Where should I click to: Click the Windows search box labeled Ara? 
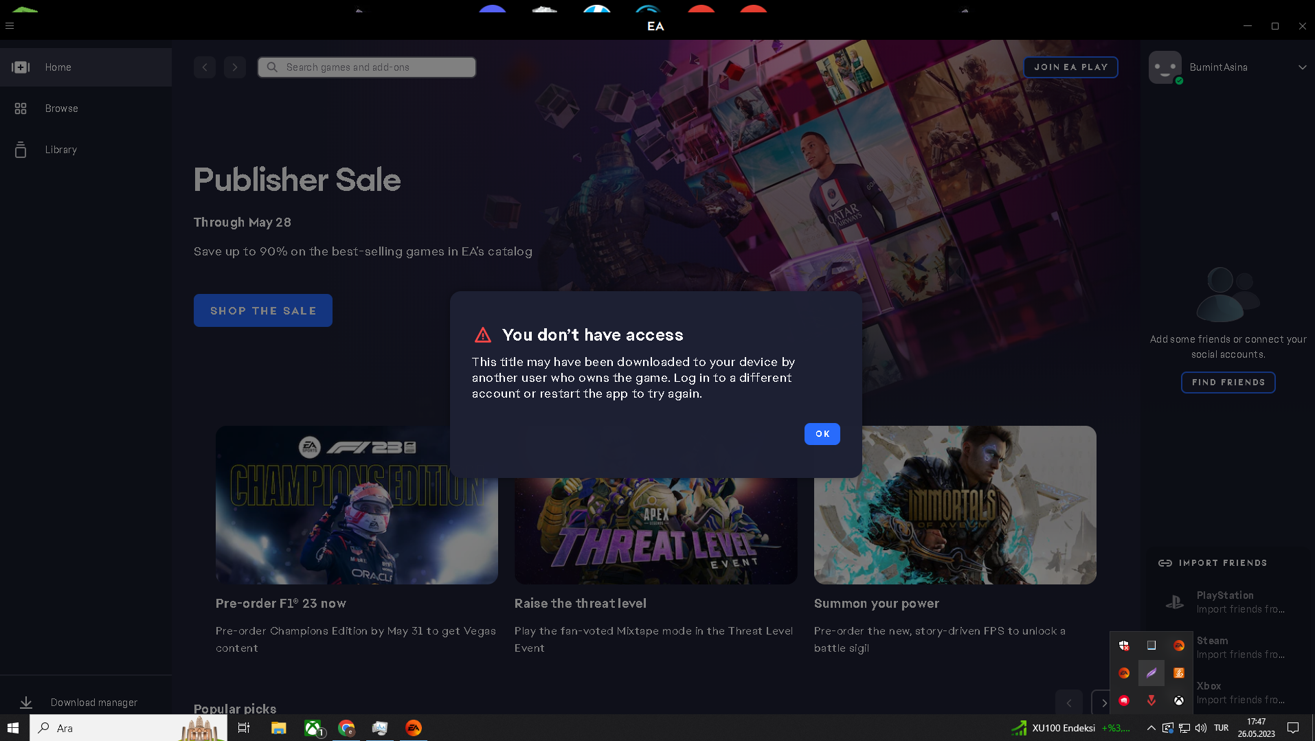point(128,728)
